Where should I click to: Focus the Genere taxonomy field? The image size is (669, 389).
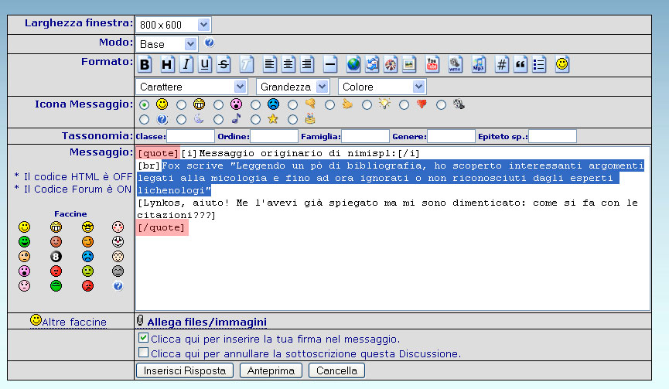(x=451, y=136)
